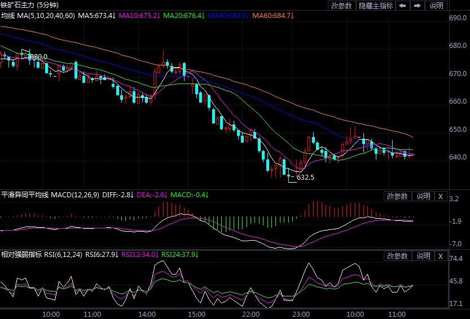
Task: Open RSI panel 改参数 parameters
Action: 397,256
